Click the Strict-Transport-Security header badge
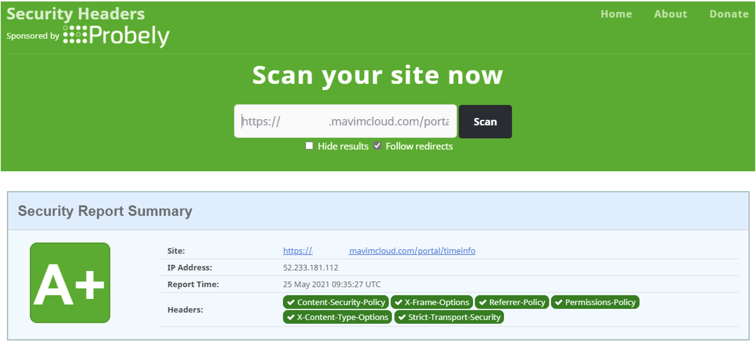 click(x=449, y=317)
